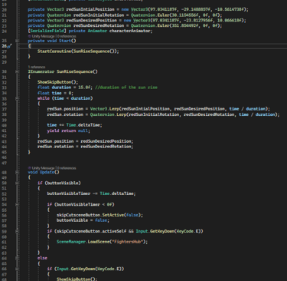
Task: Click redSunInitialRotation declaration on line 21
Action: [x=99, y=15]
